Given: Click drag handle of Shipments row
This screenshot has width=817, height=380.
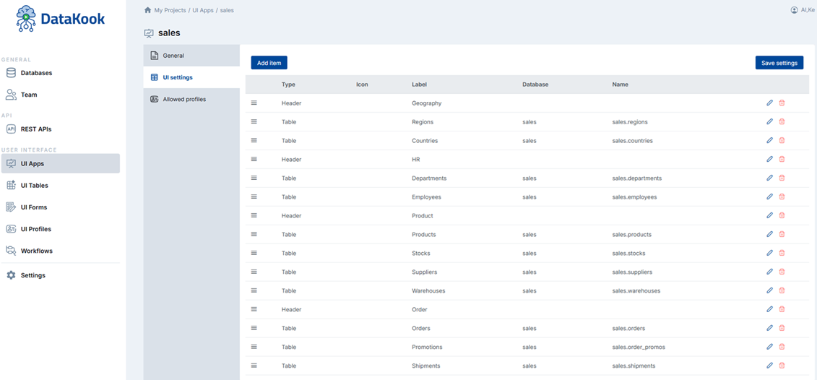Looking at the screenshot, I should click(x=254, y=366).
